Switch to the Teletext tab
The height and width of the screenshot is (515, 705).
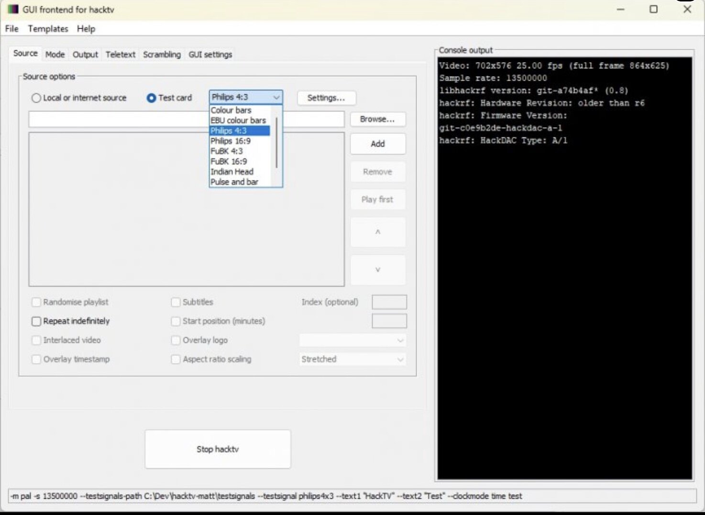tap(121, 55)
